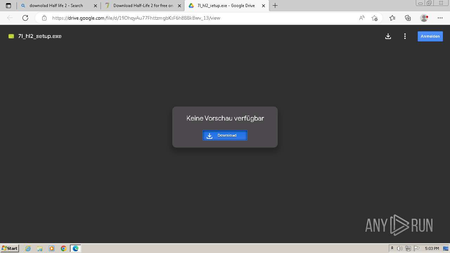The width and height of the screenshot is (450, 253).
Task: Minimize the browser window
Action: click(x=420, y=3)
